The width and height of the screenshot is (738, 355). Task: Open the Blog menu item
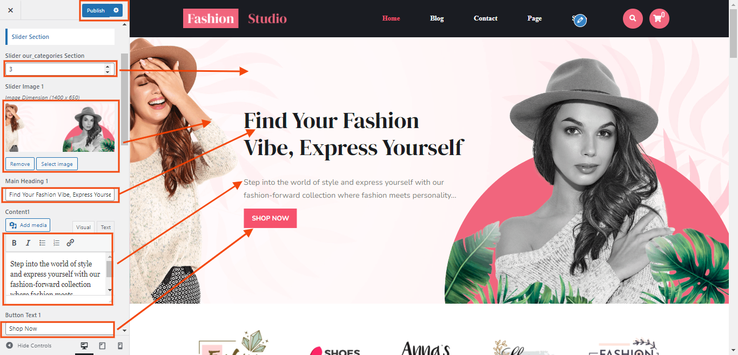pos(437,18)
